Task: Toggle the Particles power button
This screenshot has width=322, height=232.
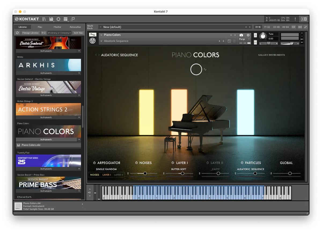Action: point(242,163)
